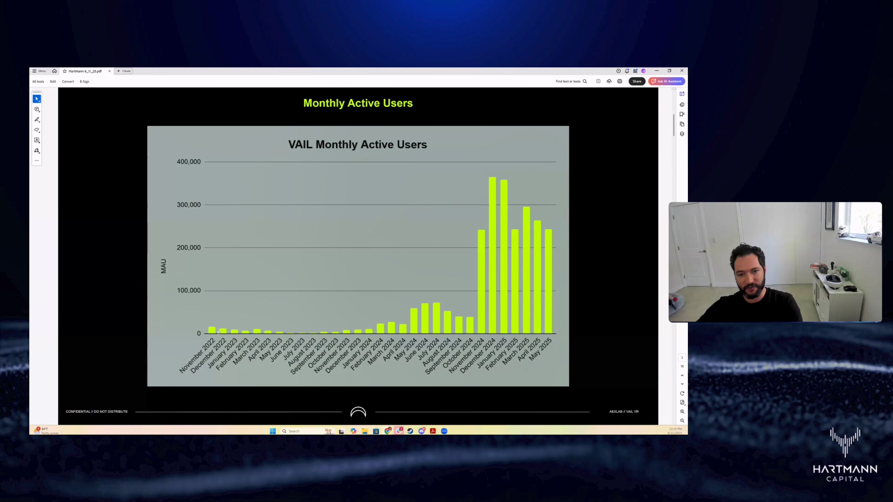Open the user profile avatar

click(x=643, y=71)
